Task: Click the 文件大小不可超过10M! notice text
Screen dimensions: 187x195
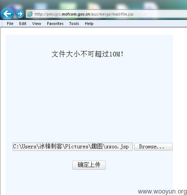Action: click(x=88, y=54)
